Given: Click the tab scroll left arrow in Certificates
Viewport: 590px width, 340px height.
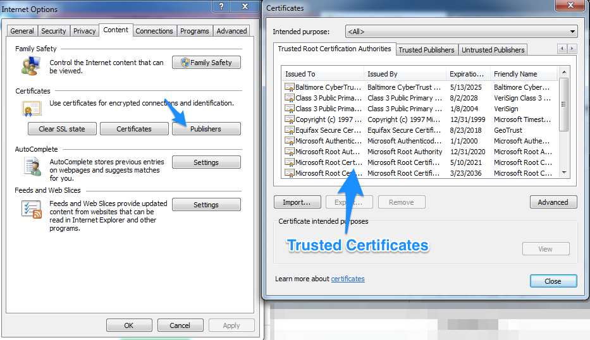Looking at the screenshot, I should click(562, 49).
